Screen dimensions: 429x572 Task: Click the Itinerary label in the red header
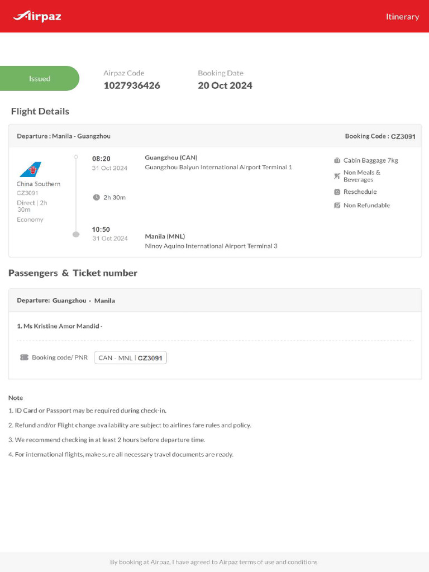tap(402, 17)
